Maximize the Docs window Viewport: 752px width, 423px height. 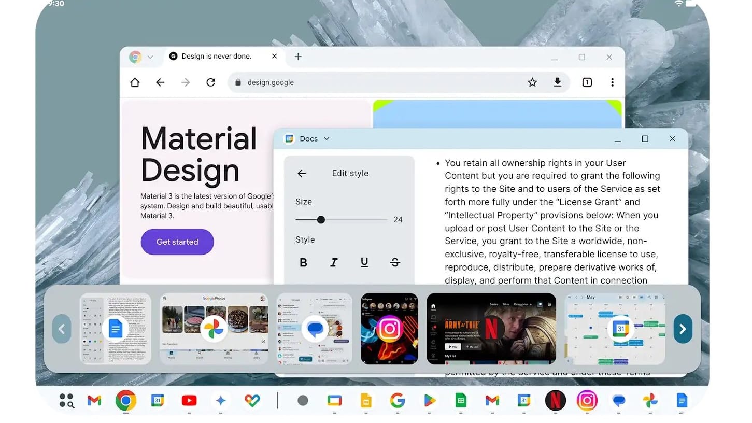pyautogui.click(x=645, y=139)
